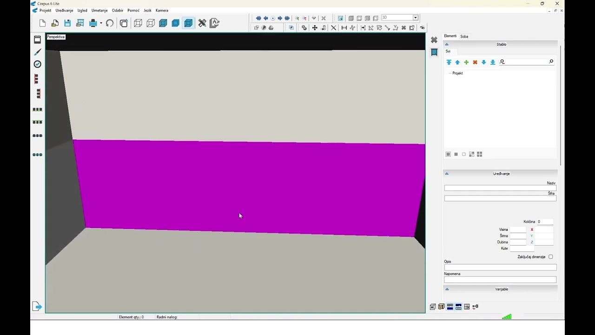Open the Uređivanje menu
595x335 pixels.
pos(64,10)
